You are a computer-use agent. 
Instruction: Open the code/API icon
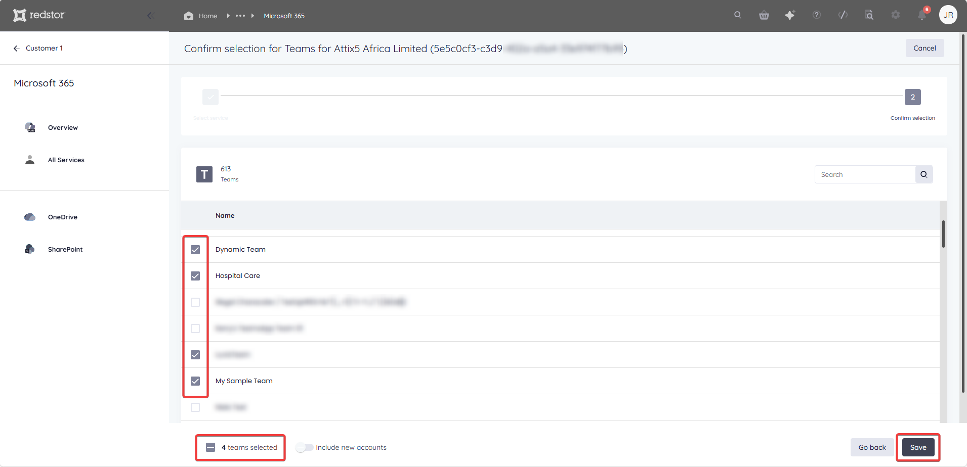843,15
